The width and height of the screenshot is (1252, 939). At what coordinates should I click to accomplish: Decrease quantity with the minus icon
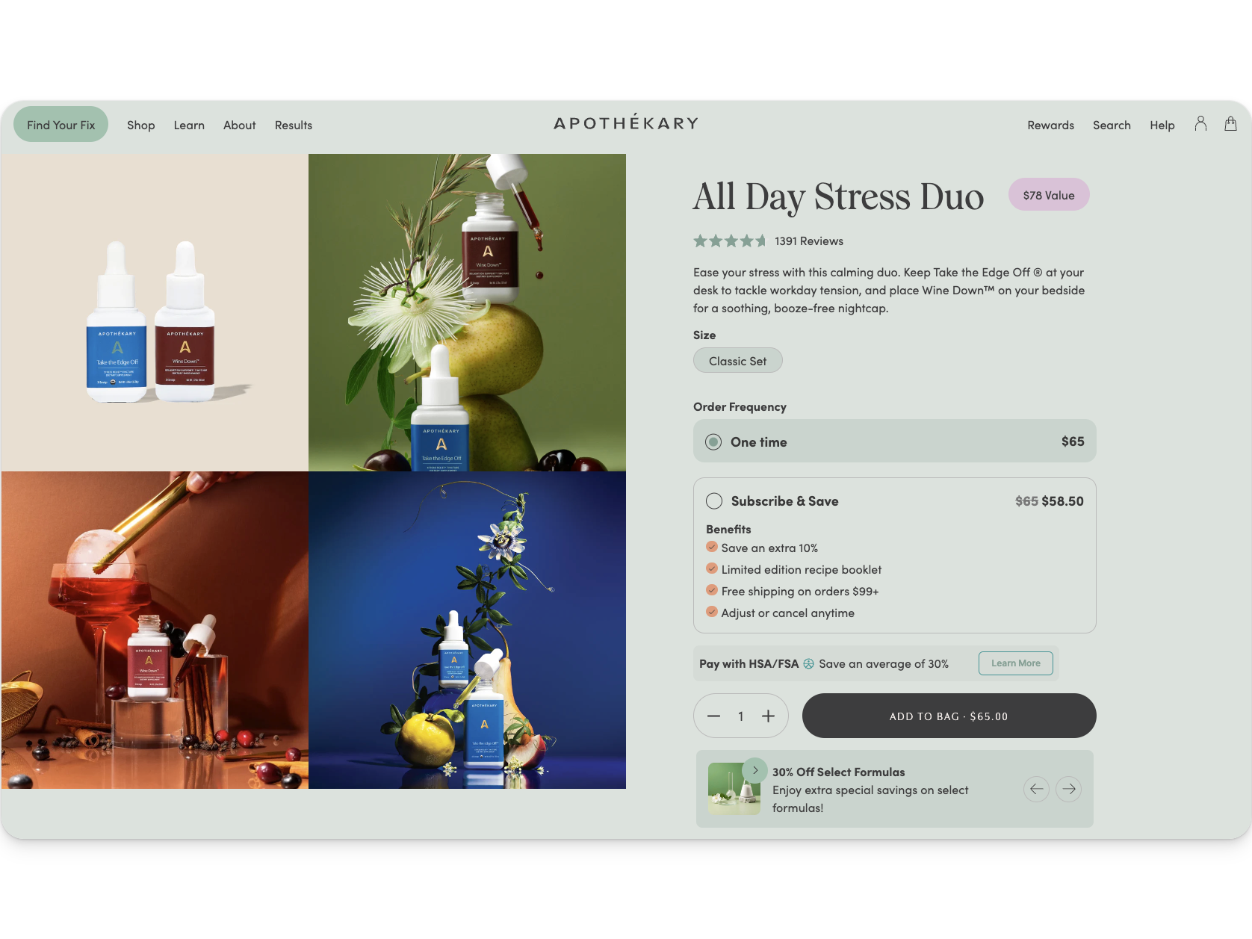[713, 716]
